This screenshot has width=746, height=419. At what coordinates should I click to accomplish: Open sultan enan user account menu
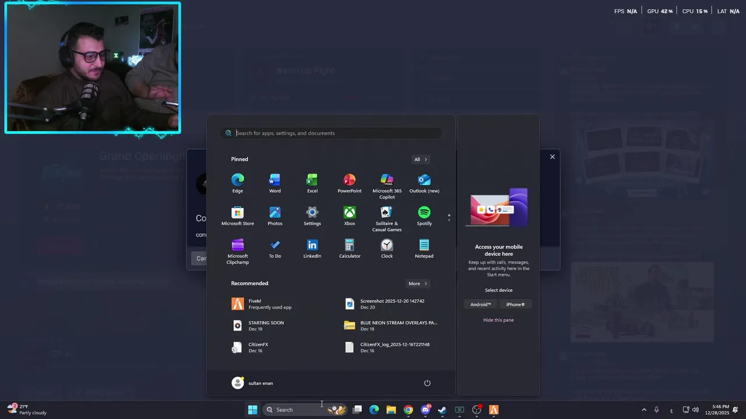253,383
